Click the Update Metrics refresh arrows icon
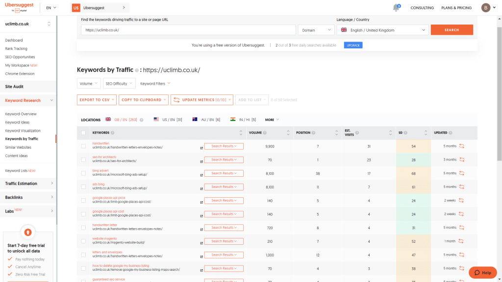This screenshot has height=282, width=502. pos(176,99)
